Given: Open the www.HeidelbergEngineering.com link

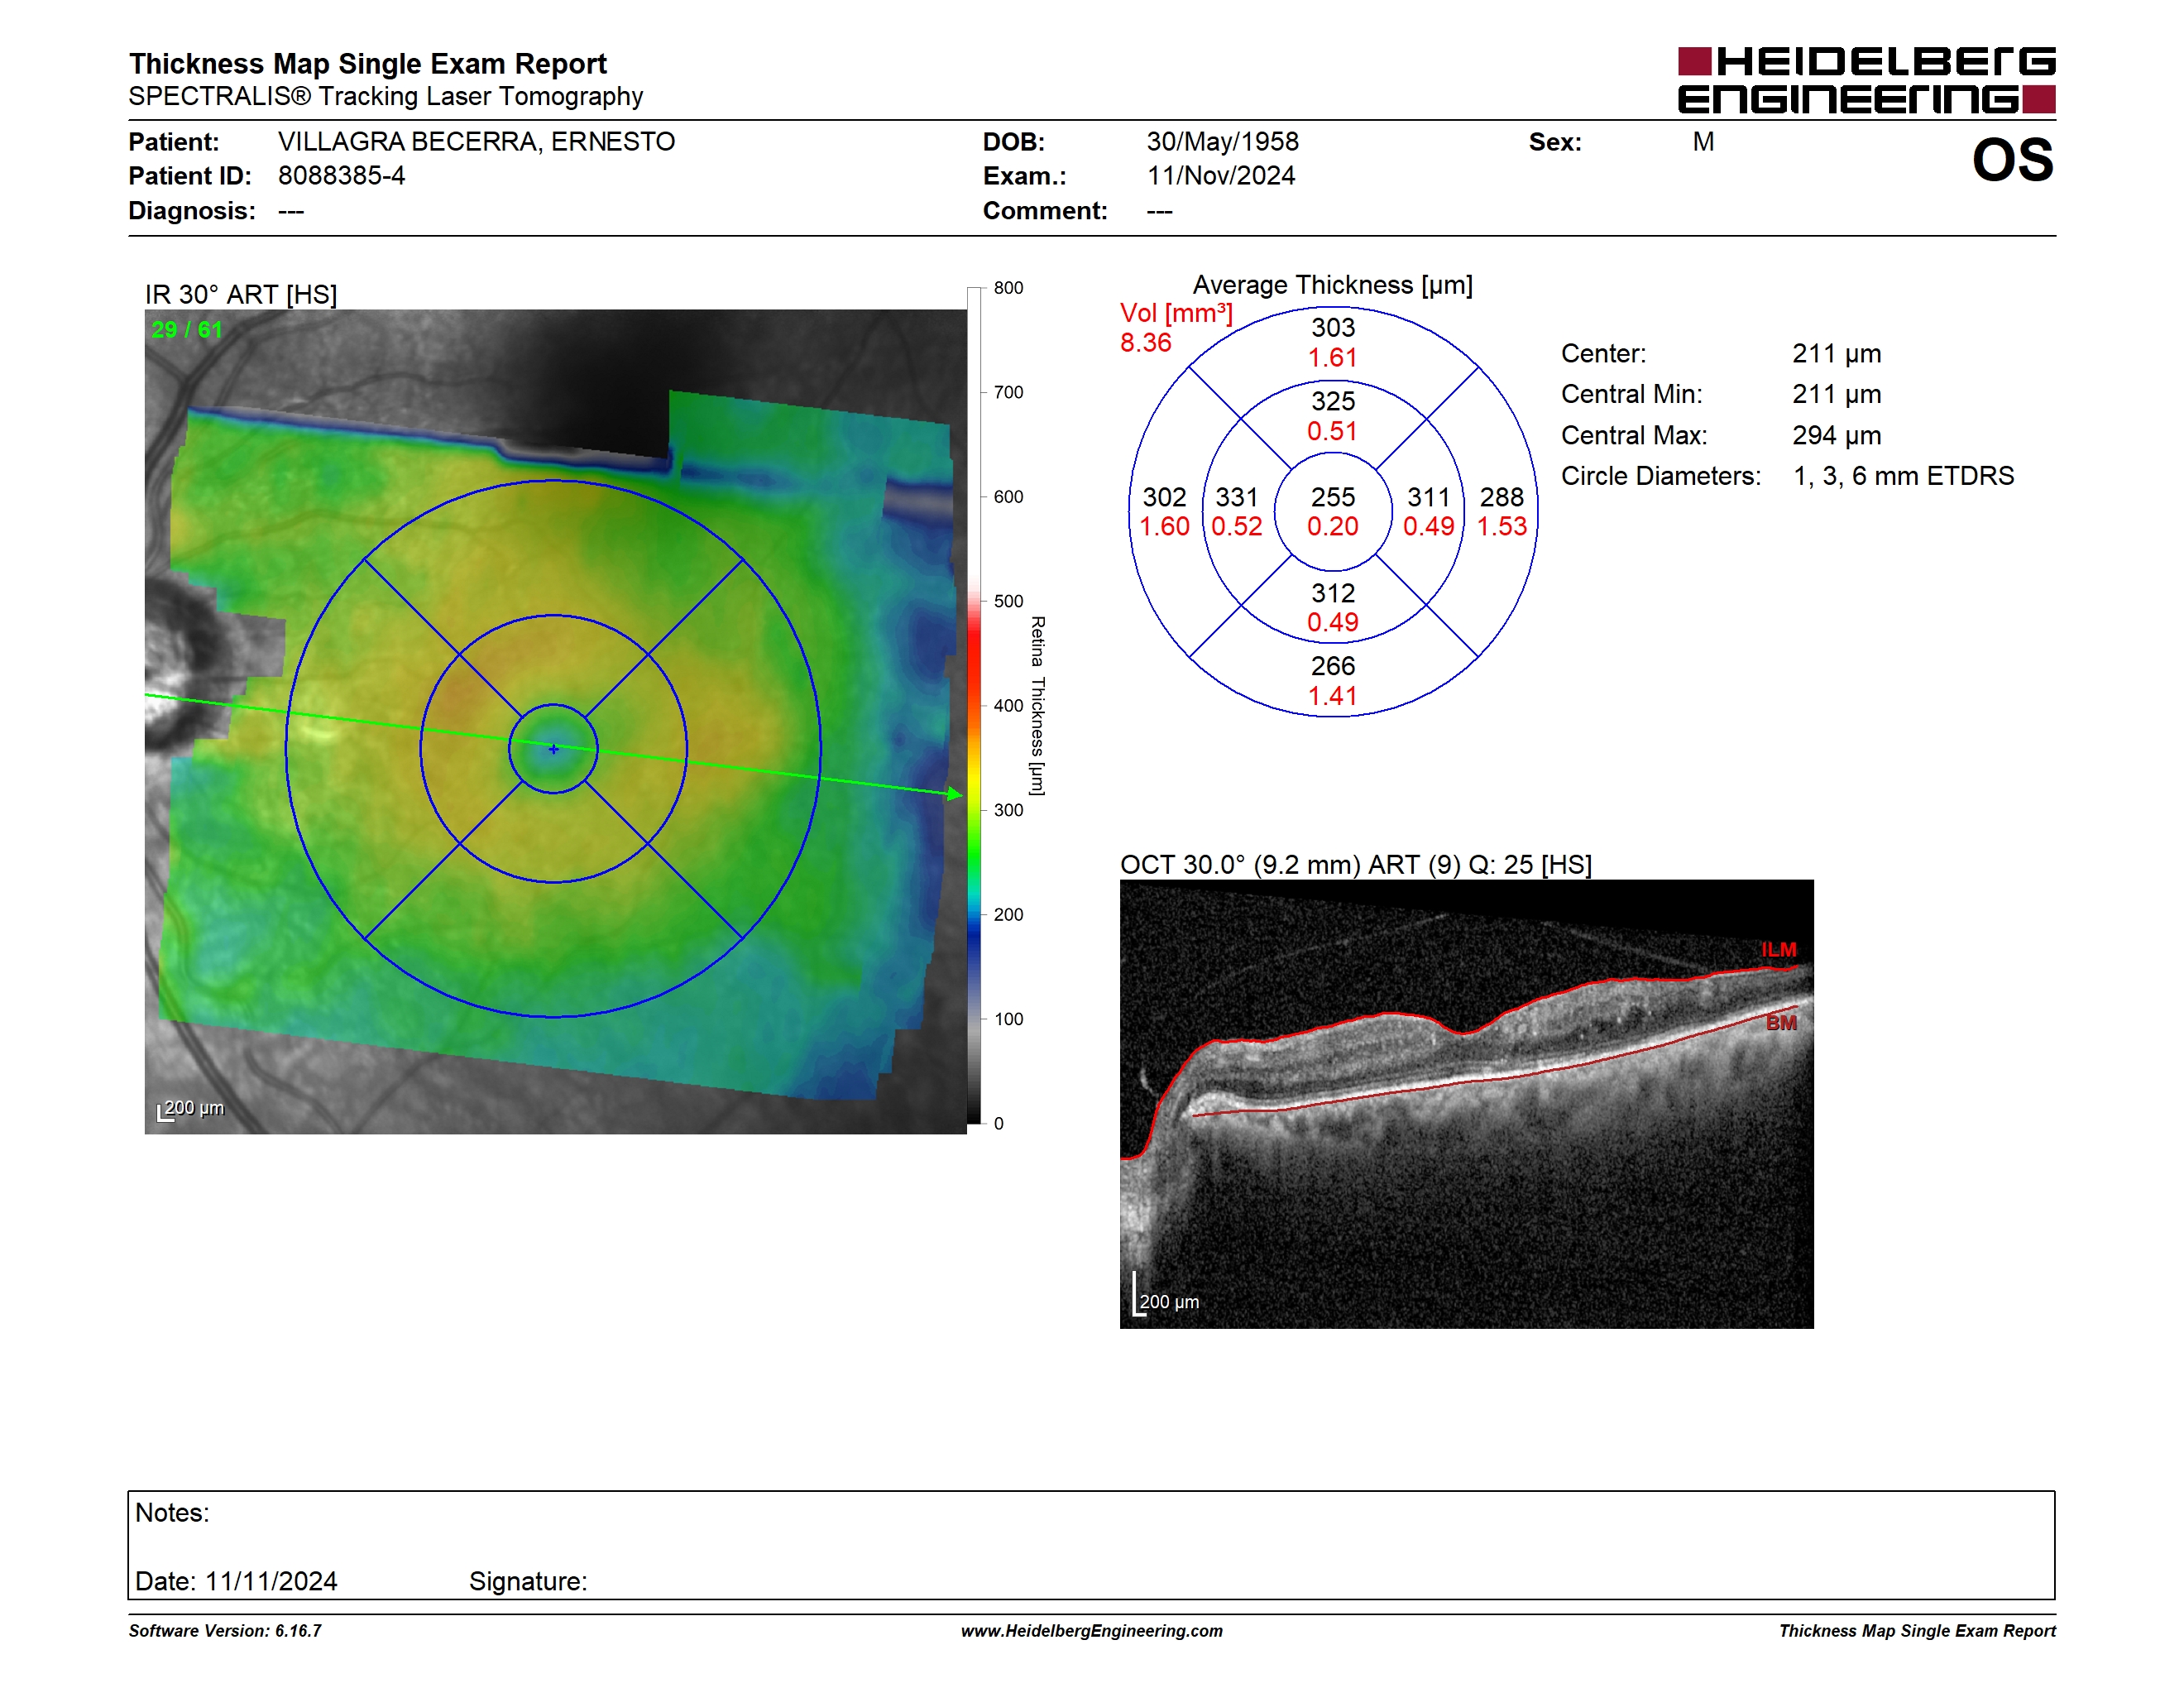Looking at the screenshot, I should [x=1092, y=1631].
